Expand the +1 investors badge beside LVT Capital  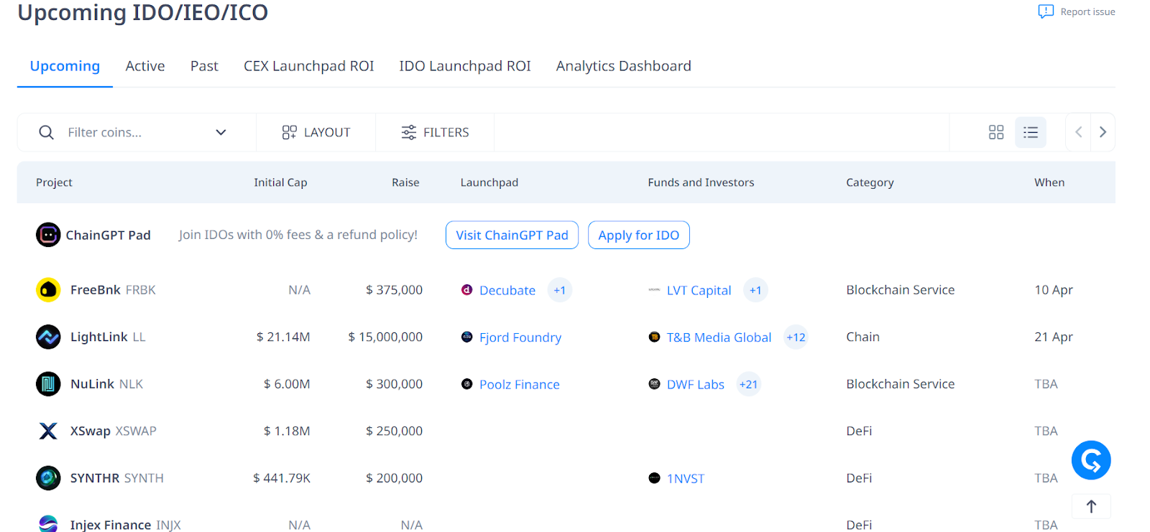(x=755, y=290)
